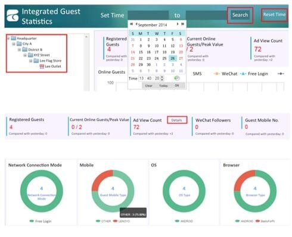The width and height of the screenshot is (292, 237).
Task: Collapse the City A tree node
Action: coord(14,44)
